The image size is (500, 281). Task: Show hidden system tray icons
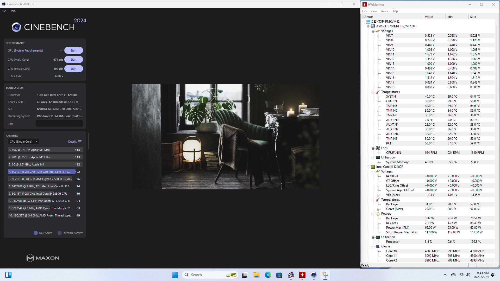point(445,275)
